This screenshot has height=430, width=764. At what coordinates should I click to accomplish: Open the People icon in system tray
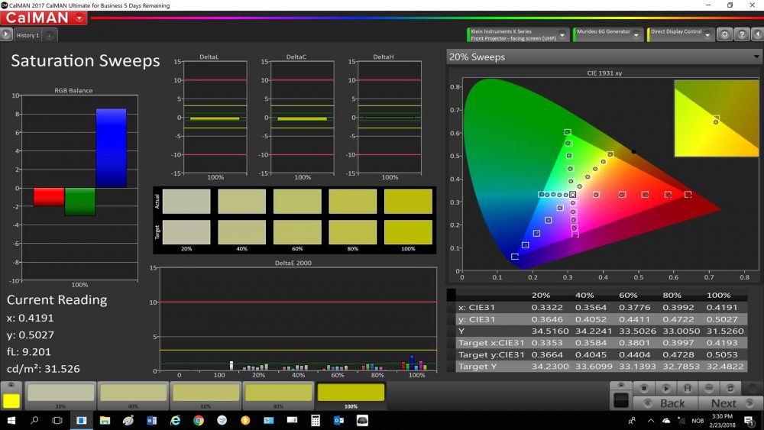click(x=632, y=420)
